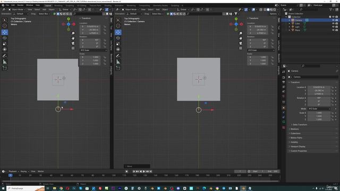The image size is (340, 191).
Task: Open the Window menu
Action: (30, 5)
